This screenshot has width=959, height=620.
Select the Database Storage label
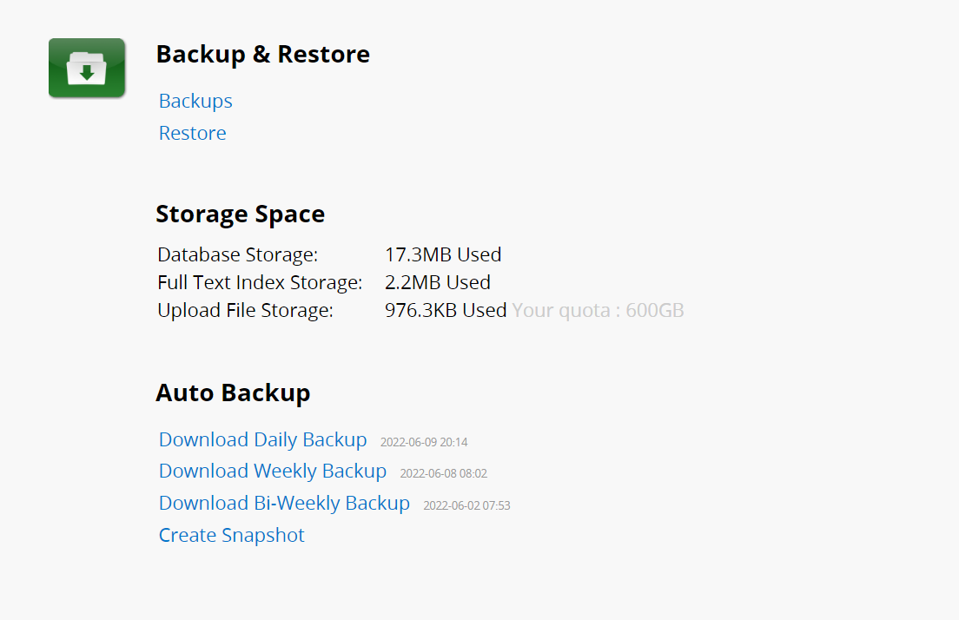click(238, 254)
